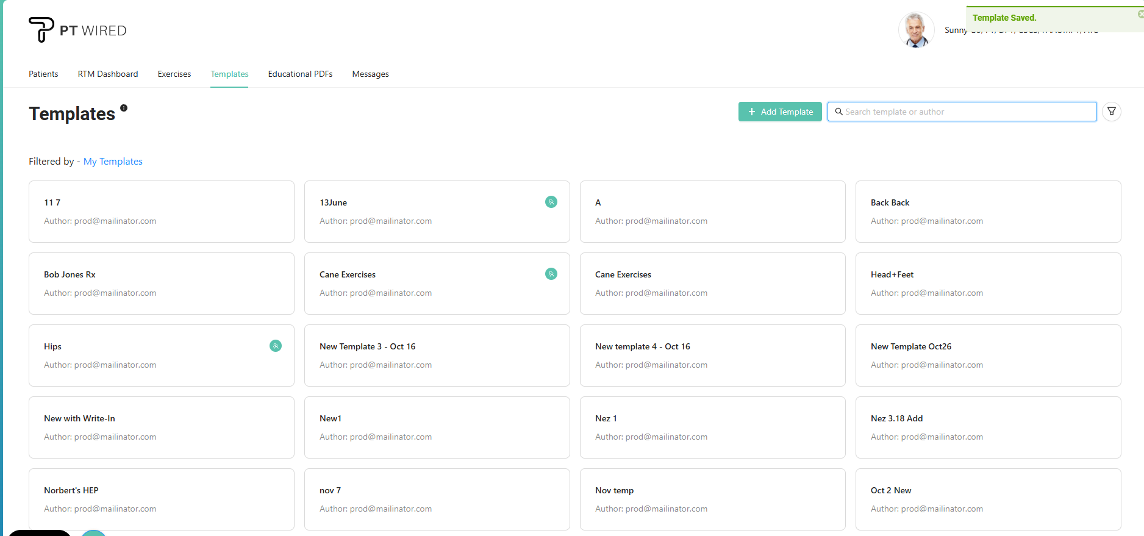Click shared icon on Cane Exercises card

pos(551,274)
